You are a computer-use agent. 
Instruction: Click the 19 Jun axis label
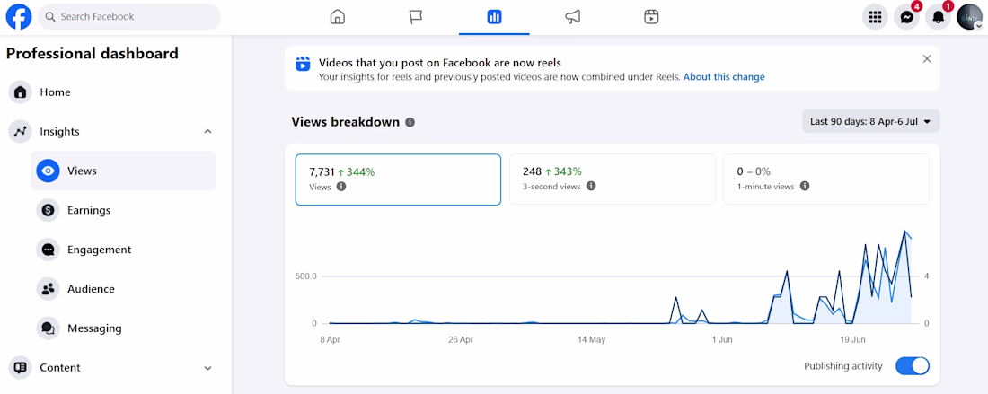coord(854,340)
